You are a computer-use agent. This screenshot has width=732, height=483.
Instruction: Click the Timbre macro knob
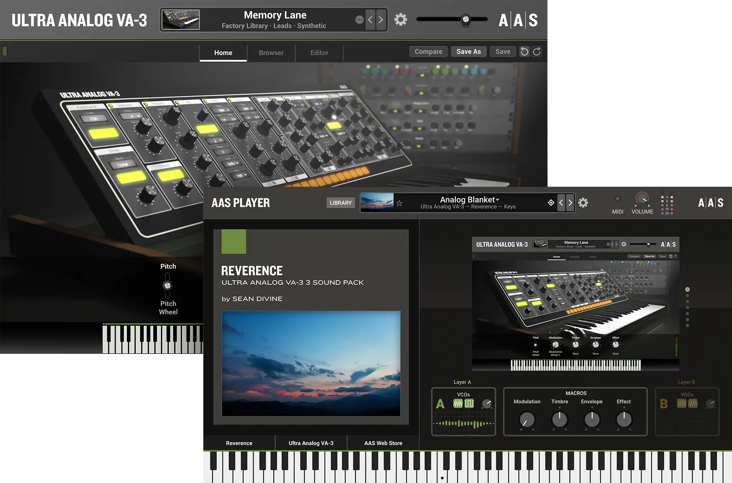[560, 419]
